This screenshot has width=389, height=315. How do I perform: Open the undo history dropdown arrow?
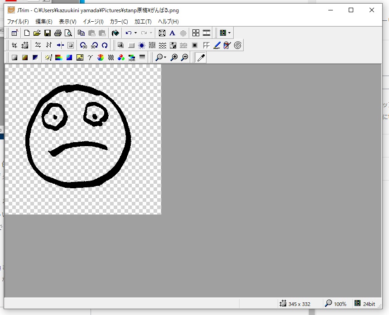135,33
